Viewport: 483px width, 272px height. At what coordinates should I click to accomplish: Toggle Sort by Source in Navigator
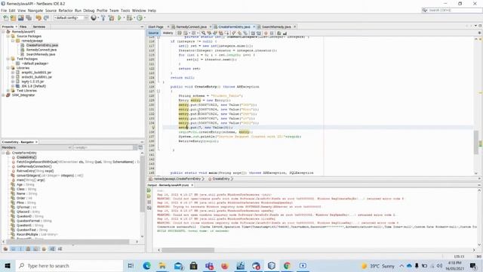(x=60, y=249)
